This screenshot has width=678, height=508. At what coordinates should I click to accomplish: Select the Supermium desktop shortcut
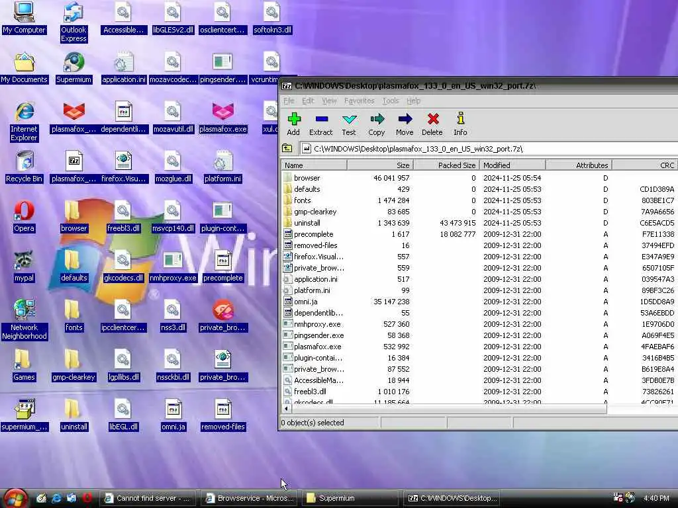click(73, 68)
